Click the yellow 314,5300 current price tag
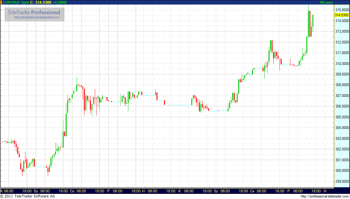The height and width of the screenshot is (199, 350). coord(342,15)
